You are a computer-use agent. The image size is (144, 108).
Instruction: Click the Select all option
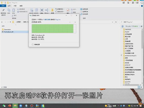coord(84,9)
